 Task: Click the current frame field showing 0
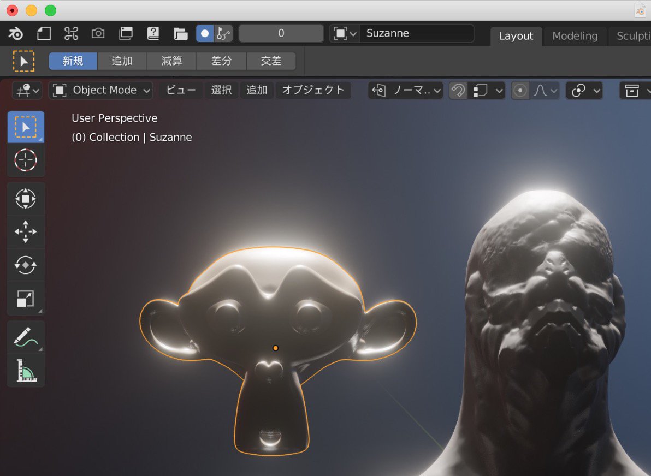pyautogui.click(x=281, y=33)
